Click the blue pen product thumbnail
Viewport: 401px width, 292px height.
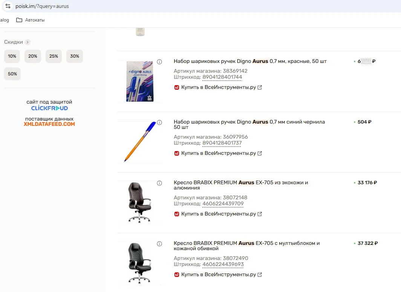click(140, 142)
